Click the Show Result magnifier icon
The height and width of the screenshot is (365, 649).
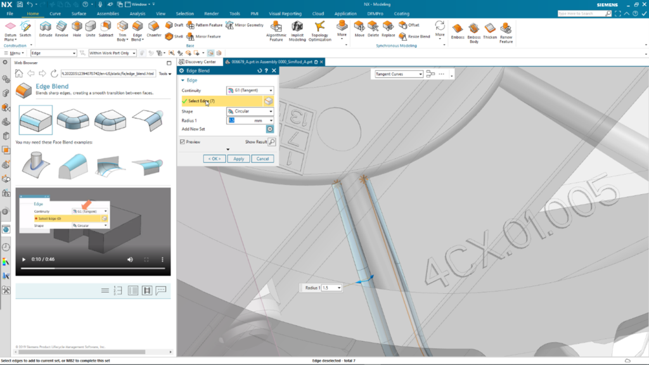click(272, 142)
